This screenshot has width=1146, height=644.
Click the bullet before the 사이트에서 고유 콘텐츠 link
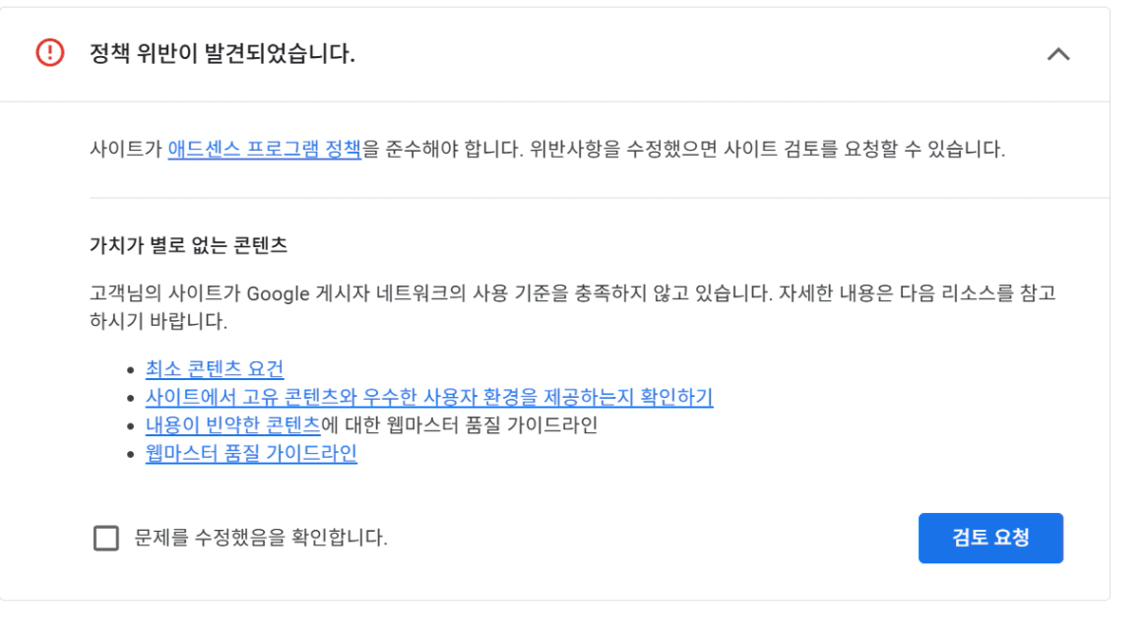pyautogui.click(x=130, y=398)
